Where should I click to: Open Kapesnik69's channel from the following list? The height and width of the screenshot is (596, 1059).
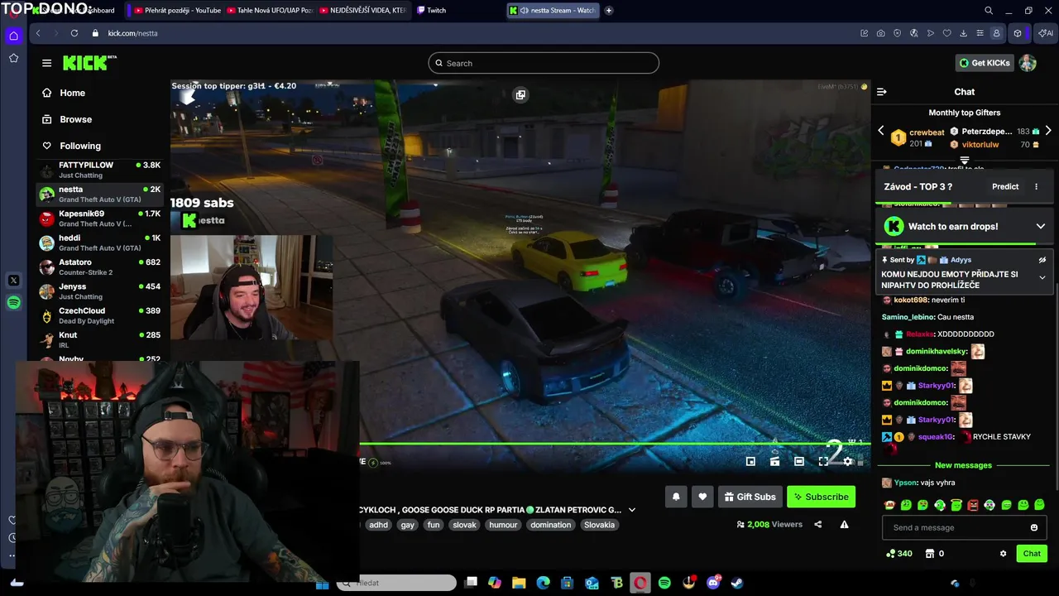(x=99, y=219)
